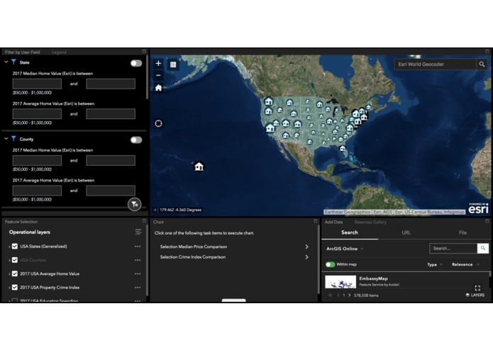This screenshot has height=350, width=493.
Task: Click the Add Data Search text field
Action: pyautogui.click(x=453, y=248)
